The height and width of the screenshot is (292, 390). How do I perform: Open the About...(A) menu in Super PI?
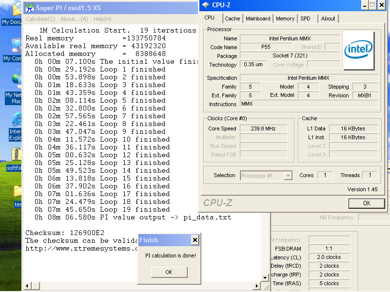[x=74, y=19]
